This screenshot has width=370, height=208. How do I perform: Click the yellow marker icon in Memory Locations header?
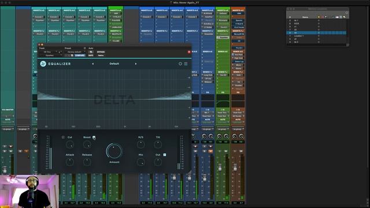(x=319, y=17)
